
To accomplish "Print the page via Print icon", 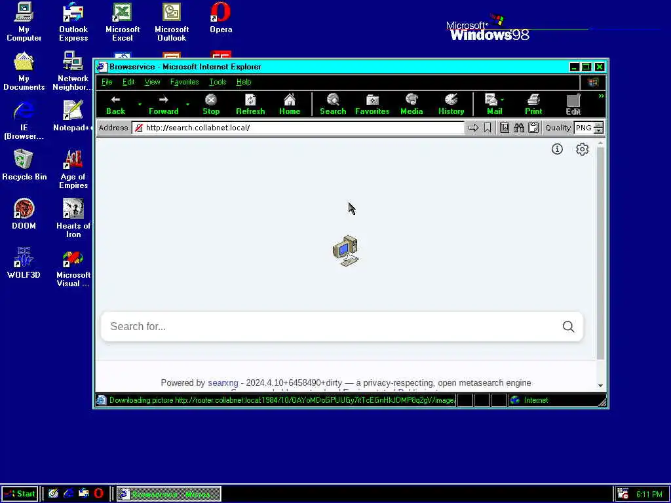I will pyautogui.click(x=533, y=105).
